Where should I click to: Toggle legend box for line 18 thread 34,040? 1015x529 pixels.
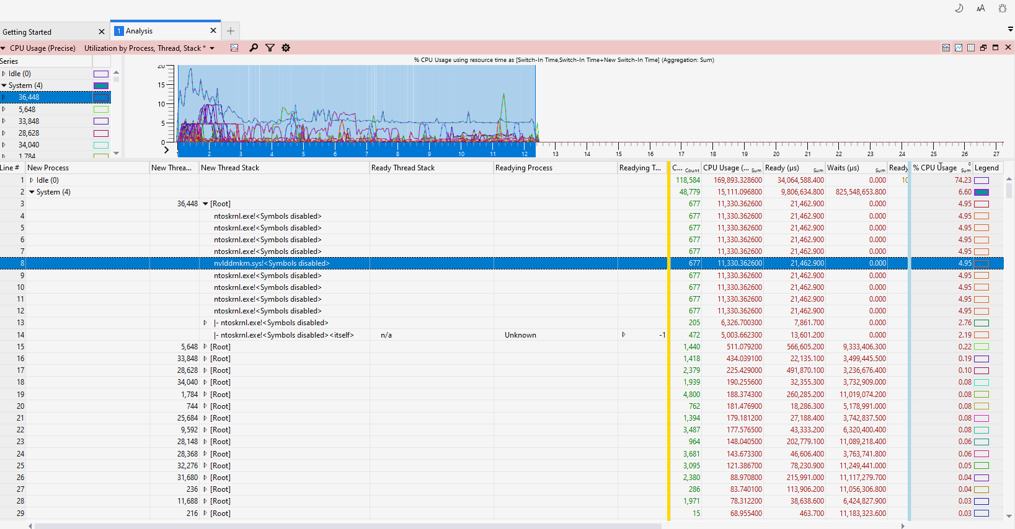[x=982, y=382]
